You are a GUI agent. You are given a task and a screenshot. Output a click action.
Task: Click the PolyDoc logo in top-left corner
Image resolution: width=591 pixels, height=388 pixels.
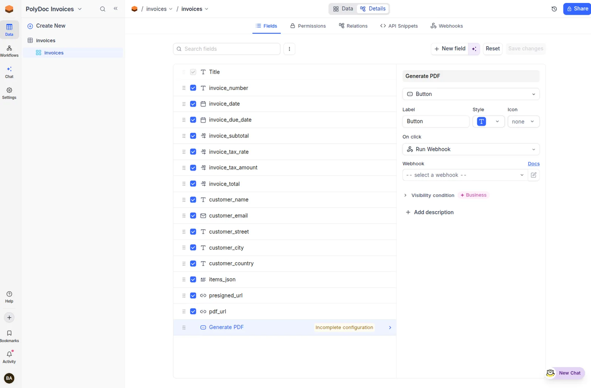coord(9,9)
